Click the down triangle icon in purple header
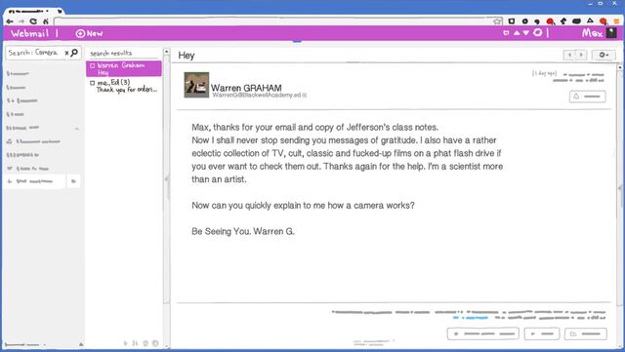This screenshot has height=352, width=625. click(526, 33)
